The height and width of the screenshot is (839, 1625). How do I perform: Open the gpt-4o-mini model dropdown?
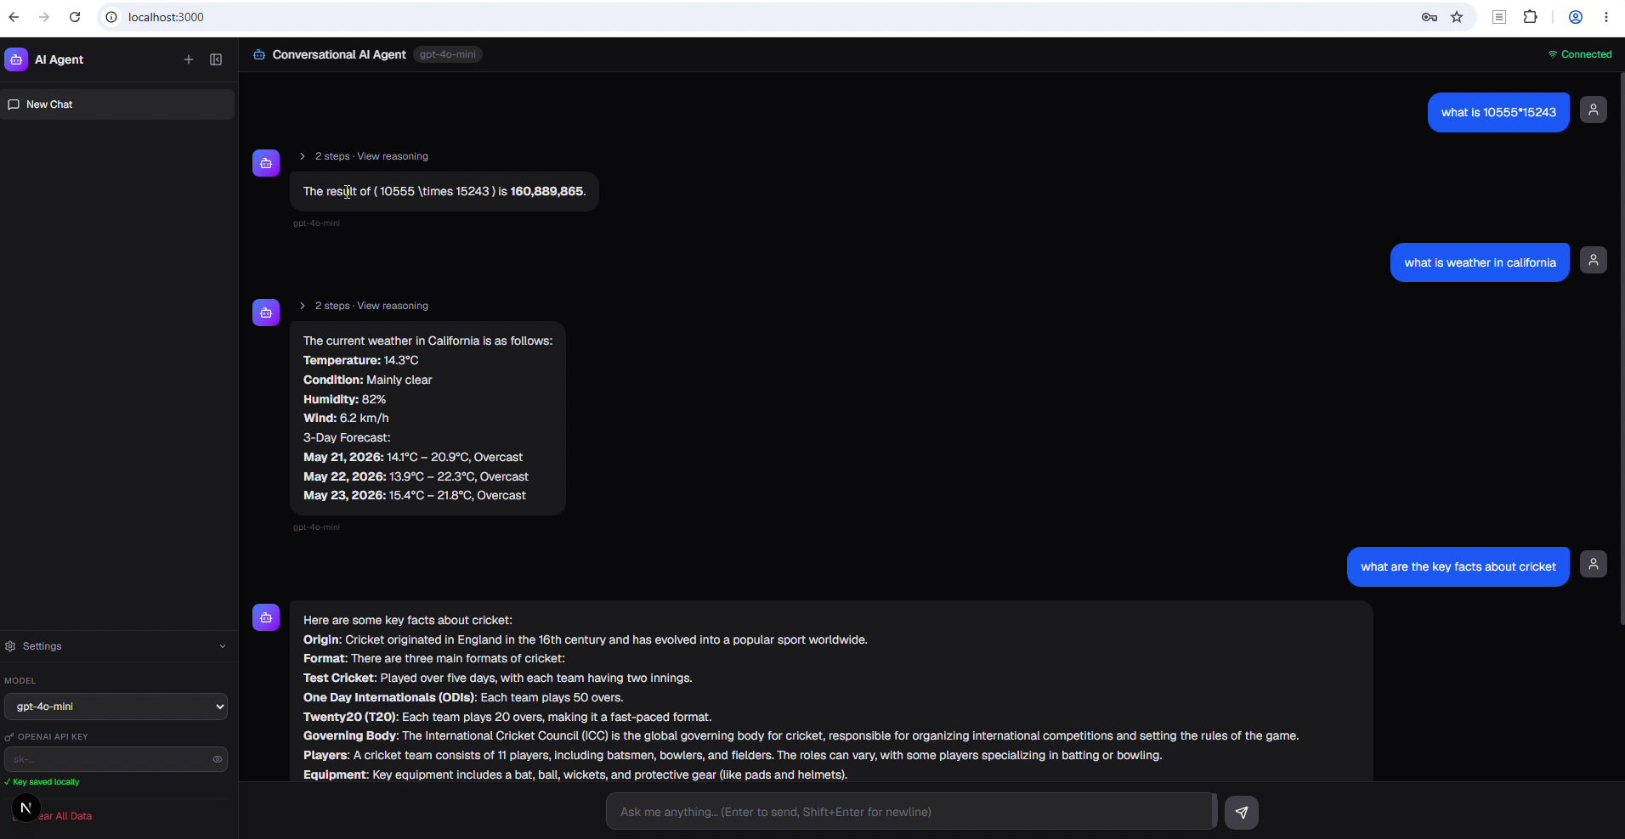pos(116,707)
